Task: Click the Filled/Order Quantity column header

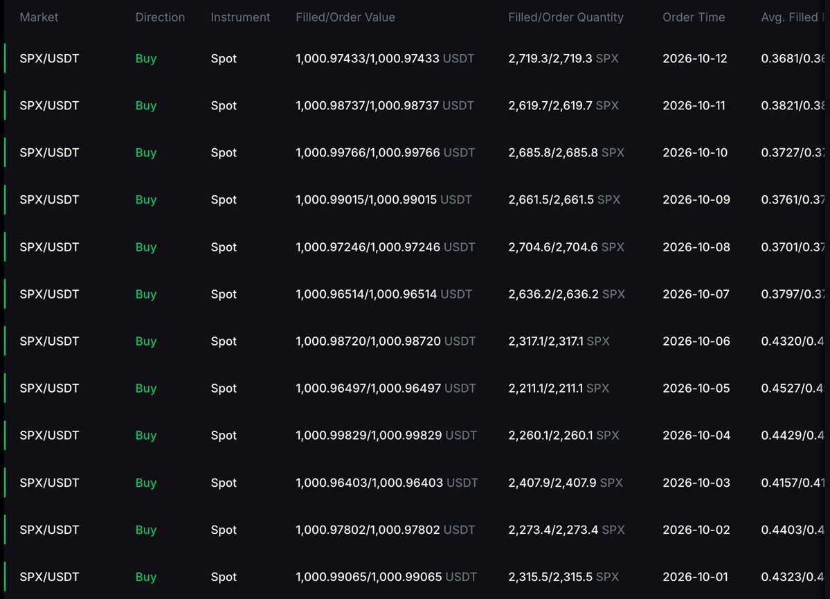Action: click(x=566, y=17)
